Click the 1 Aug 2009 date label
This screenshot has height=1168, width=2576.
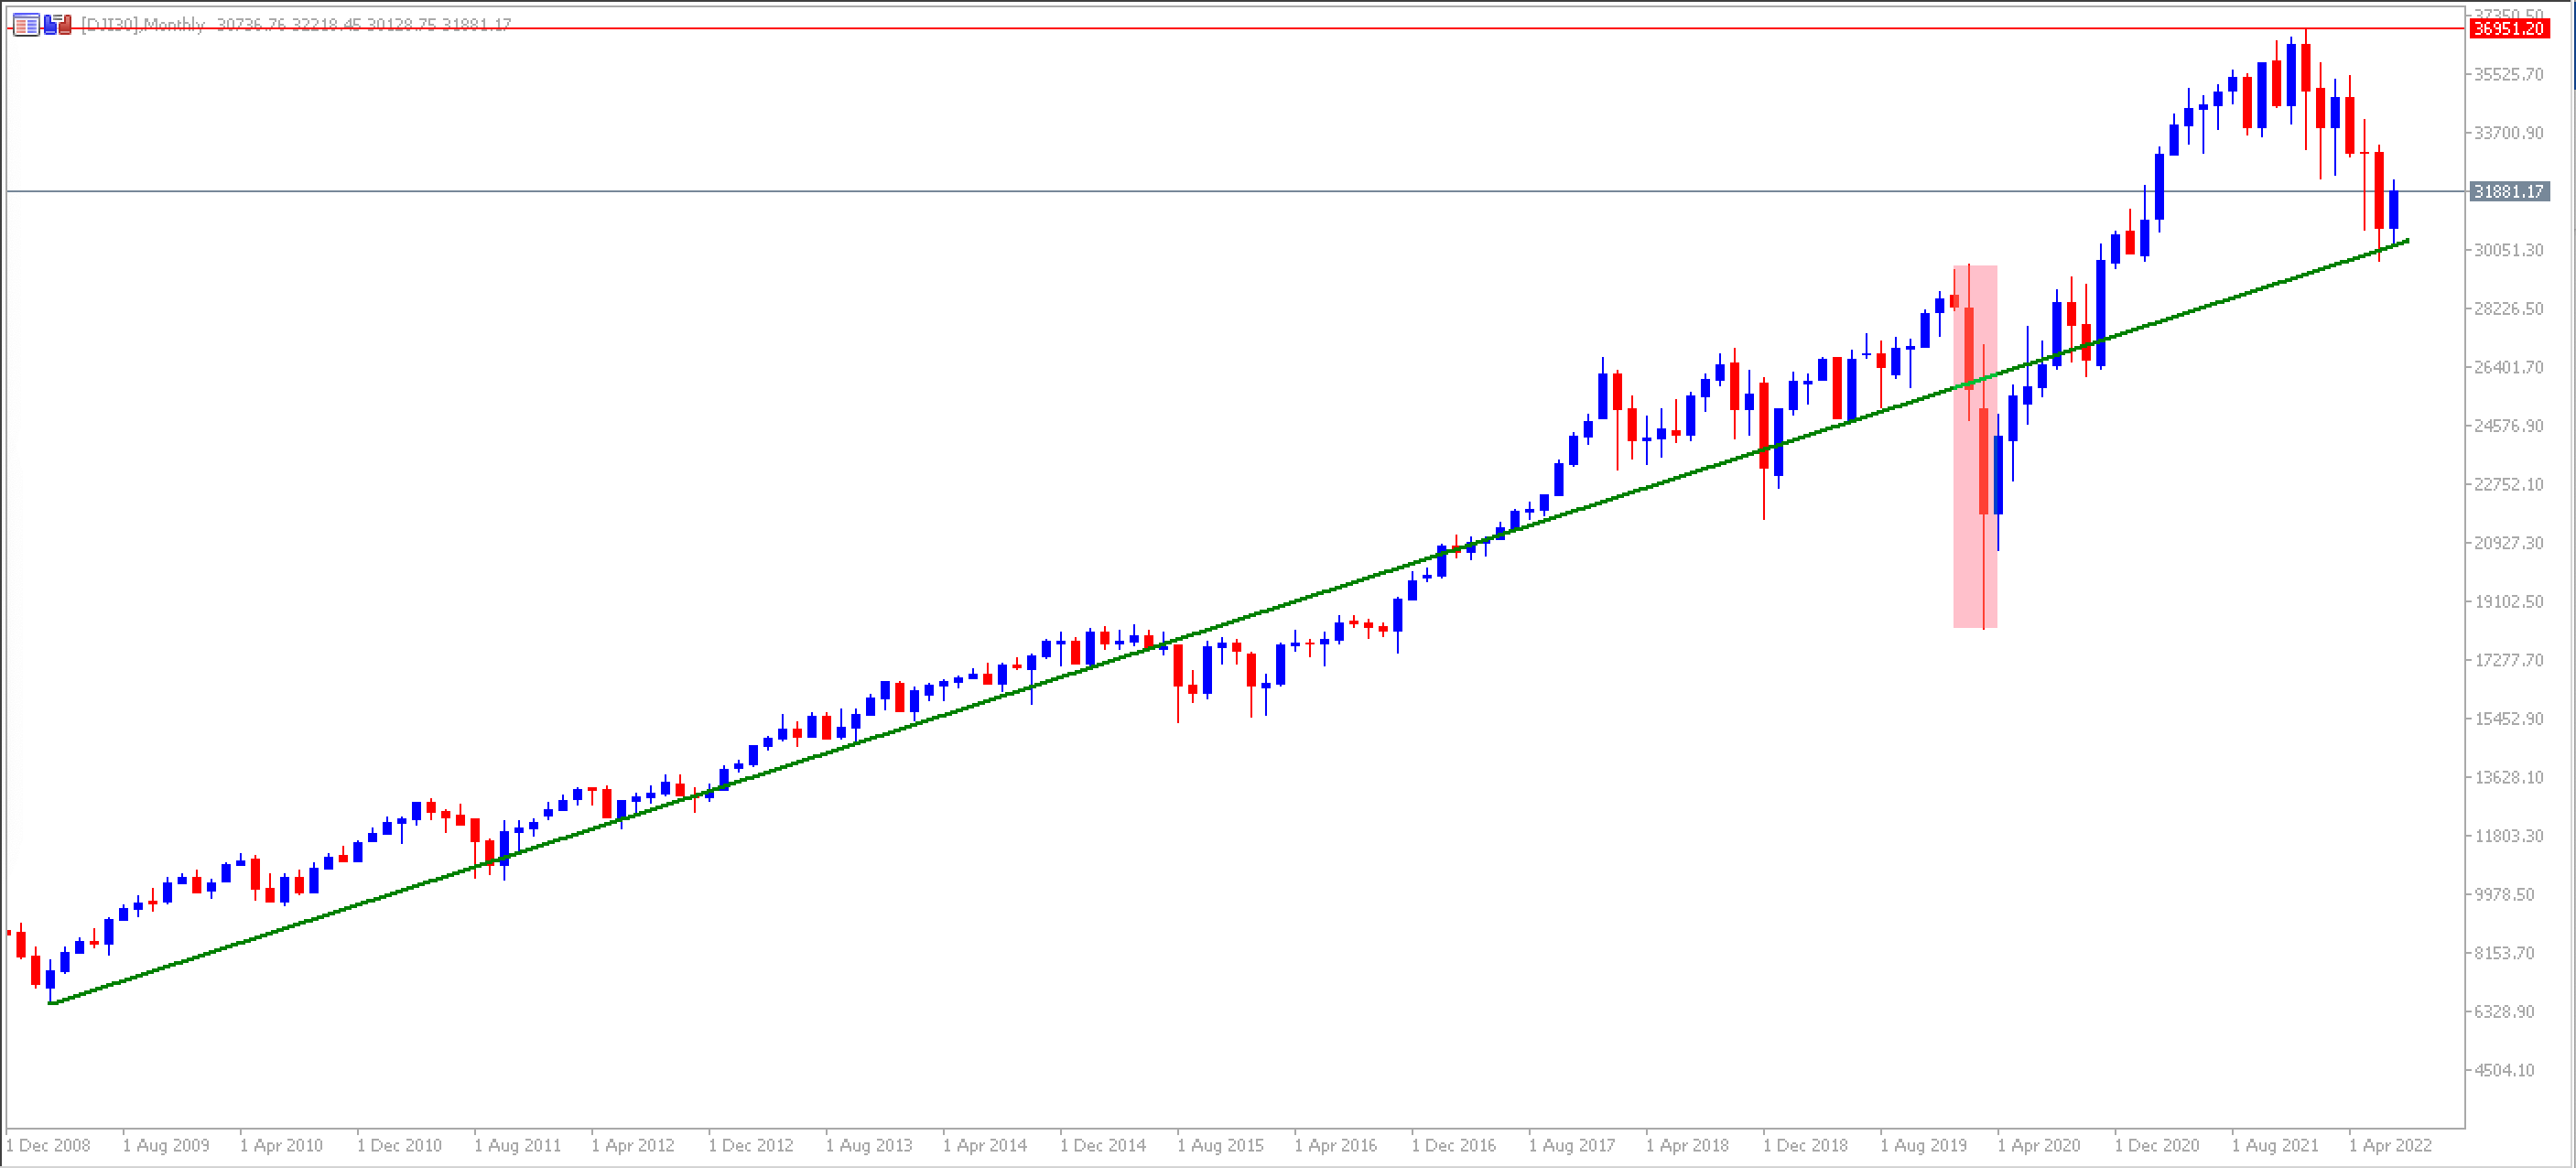pos(166,1145)
